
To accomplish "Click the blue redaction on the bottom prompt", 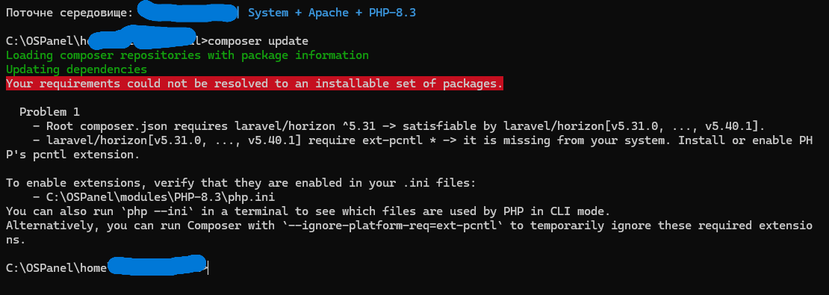I will pos(156,265).
